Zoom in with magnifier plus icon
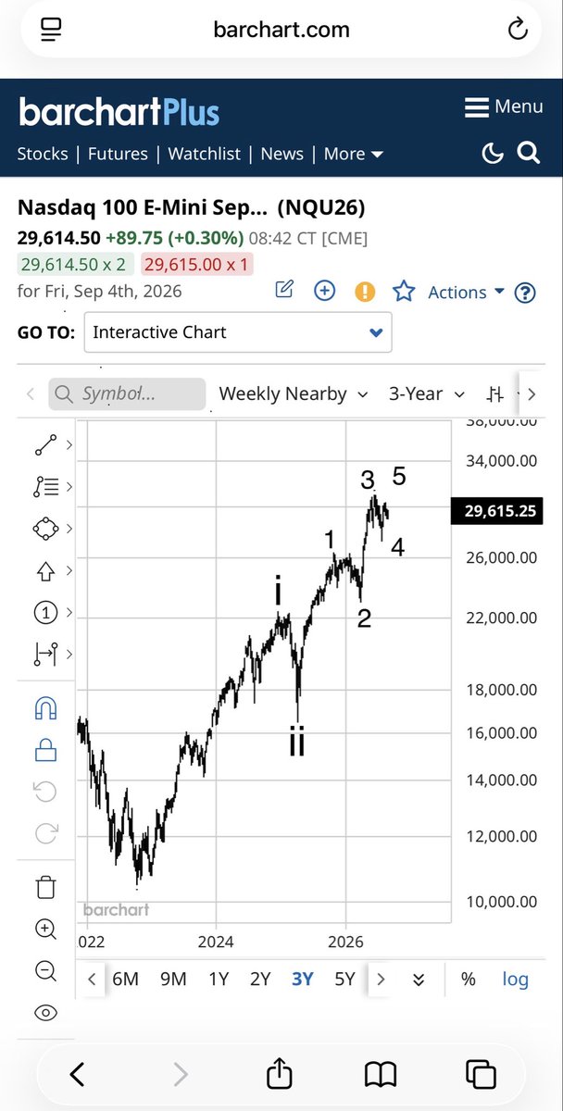Viewport: 563px width, 1111px height. [45, 929]
